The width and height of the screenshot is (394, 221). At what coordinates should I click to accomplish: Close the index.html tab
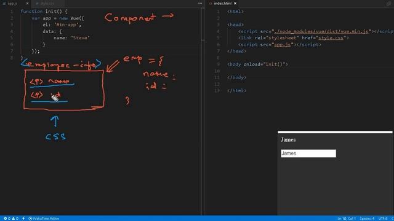(x=235, y=4)
